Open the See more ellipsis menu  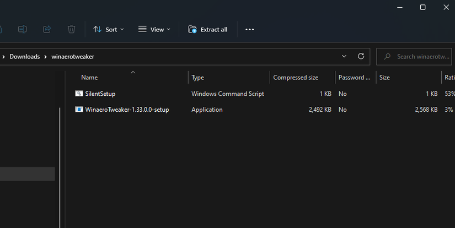point(249,29)
